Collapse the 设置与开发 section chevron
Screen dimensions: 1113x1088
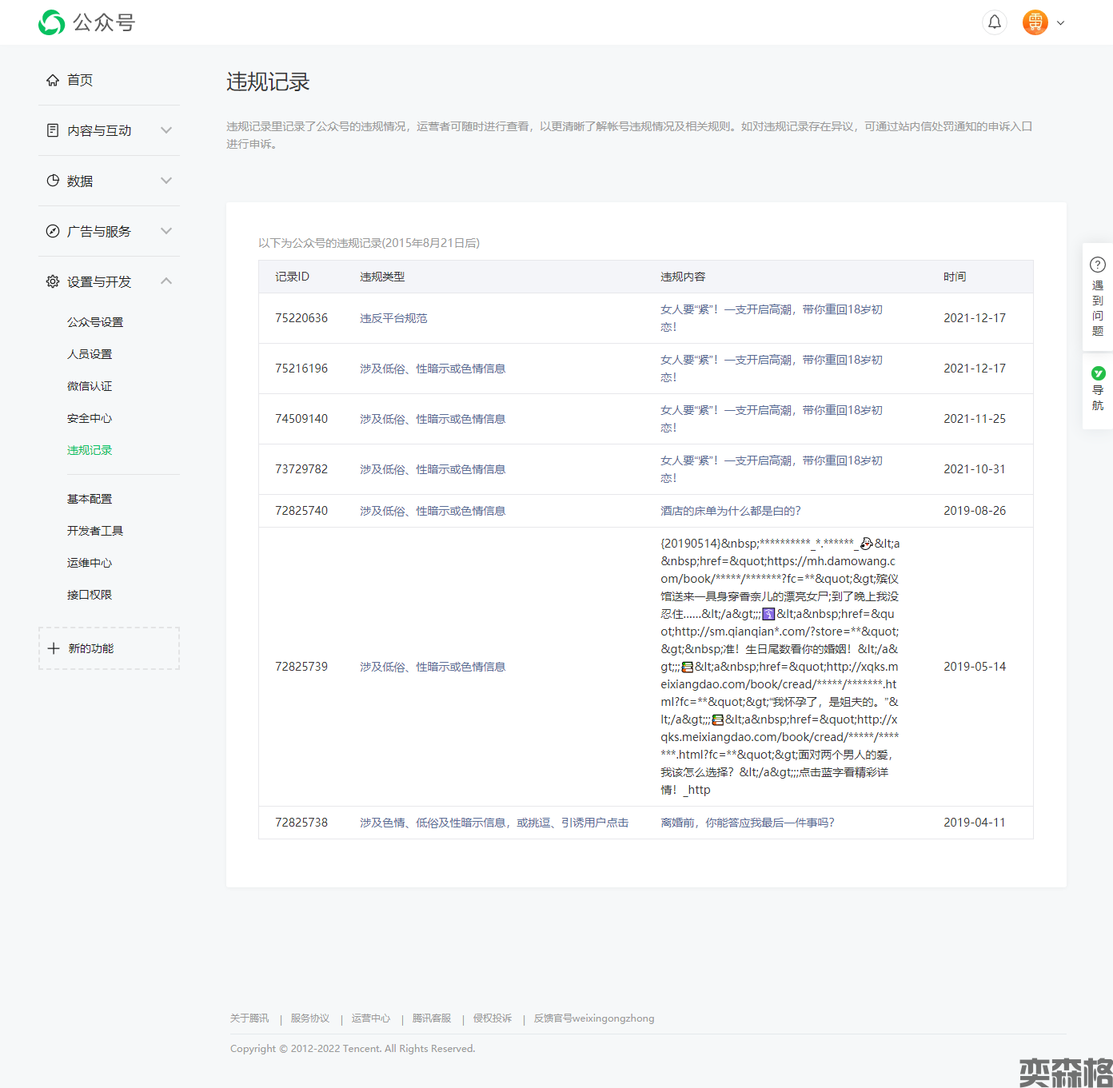tap(166, 281)
